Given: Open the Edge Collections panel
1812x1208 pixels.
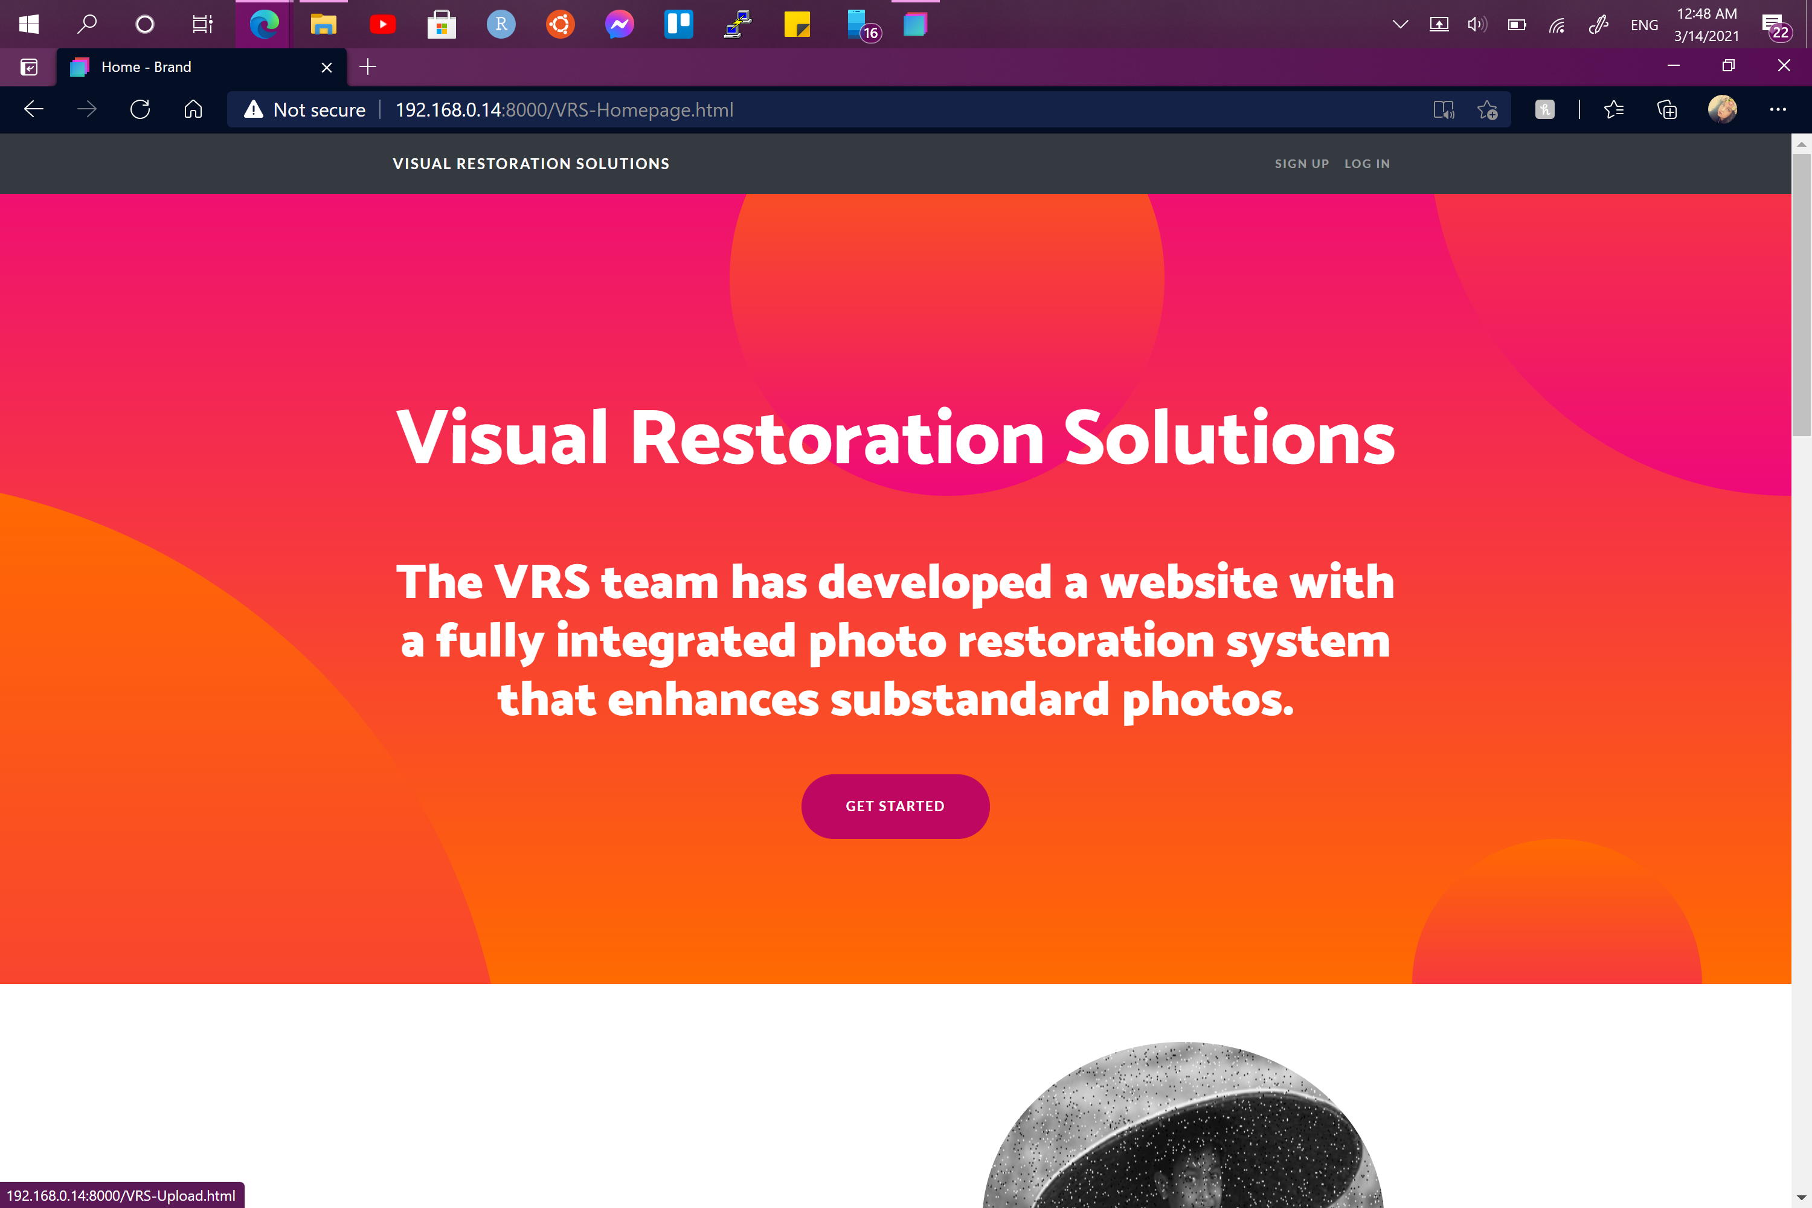Looking at the screenshot, I should pos(1666,109).
